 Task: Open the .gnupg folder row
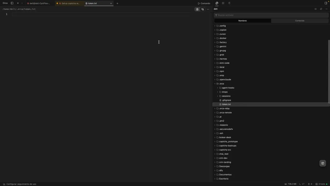click(x=270, y=51)
